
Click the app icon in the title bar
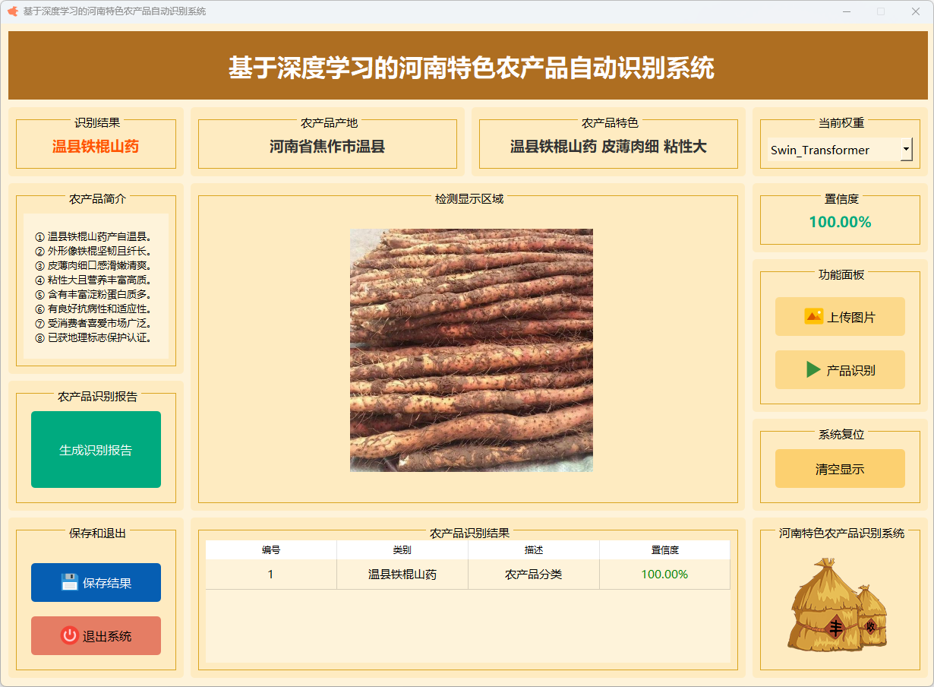coord(12,11)
